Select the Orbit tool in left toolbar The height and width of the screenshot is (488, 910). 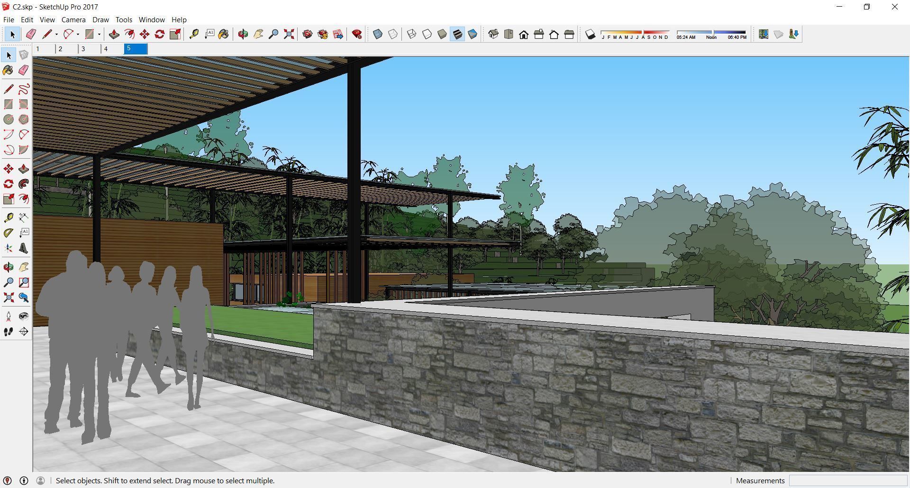[9, 267]
